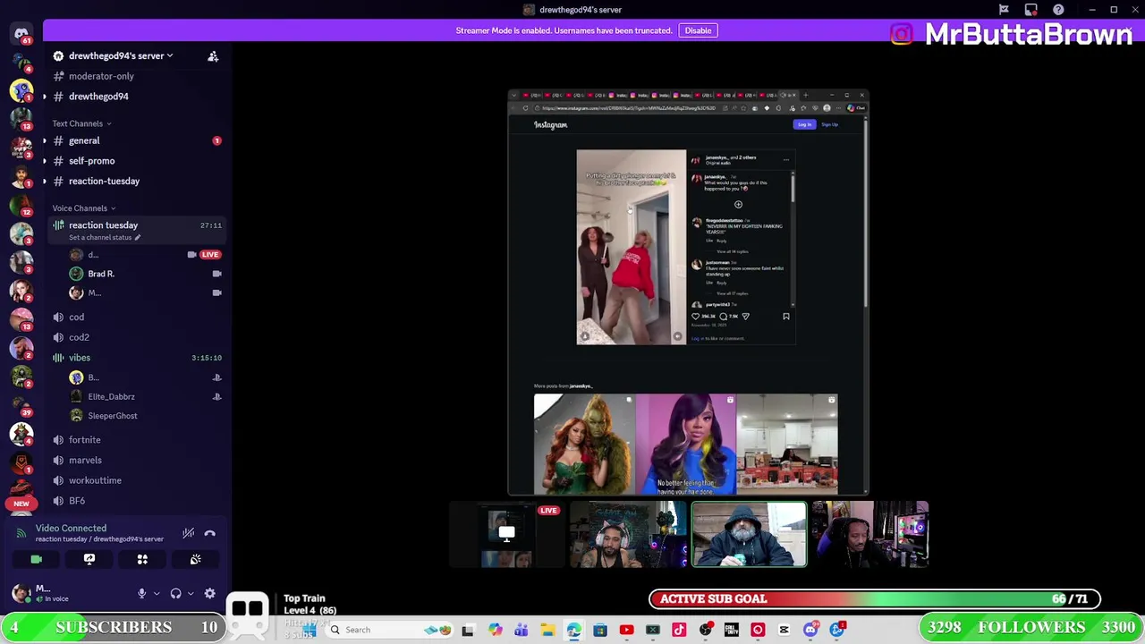1145x644 pixels.
Task: Click the Disable streamer mode button
Action: 698,30
